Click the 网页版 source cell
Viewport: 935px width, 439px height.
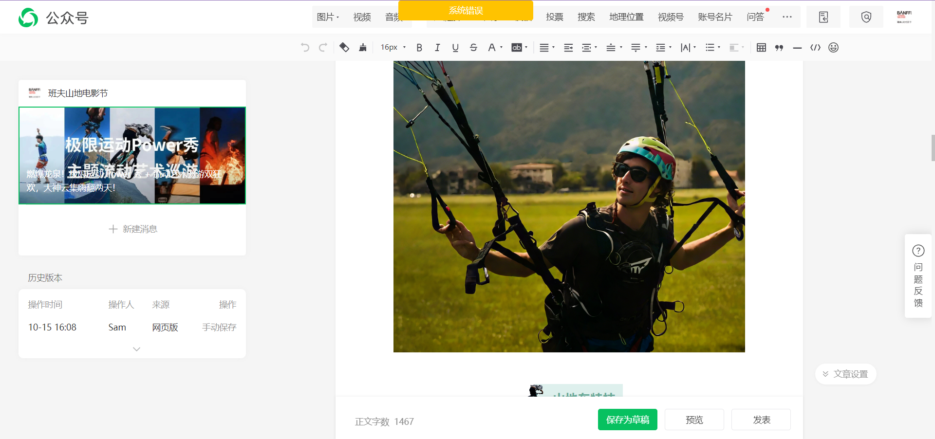point(165,327)
